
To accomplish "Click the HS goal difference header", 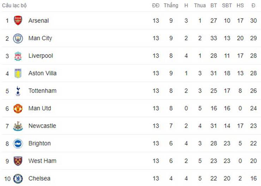I will pyautogui.click(x=240, y=6).
